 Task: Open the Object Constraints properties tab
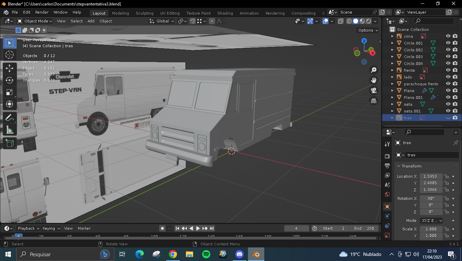[387, 226]
